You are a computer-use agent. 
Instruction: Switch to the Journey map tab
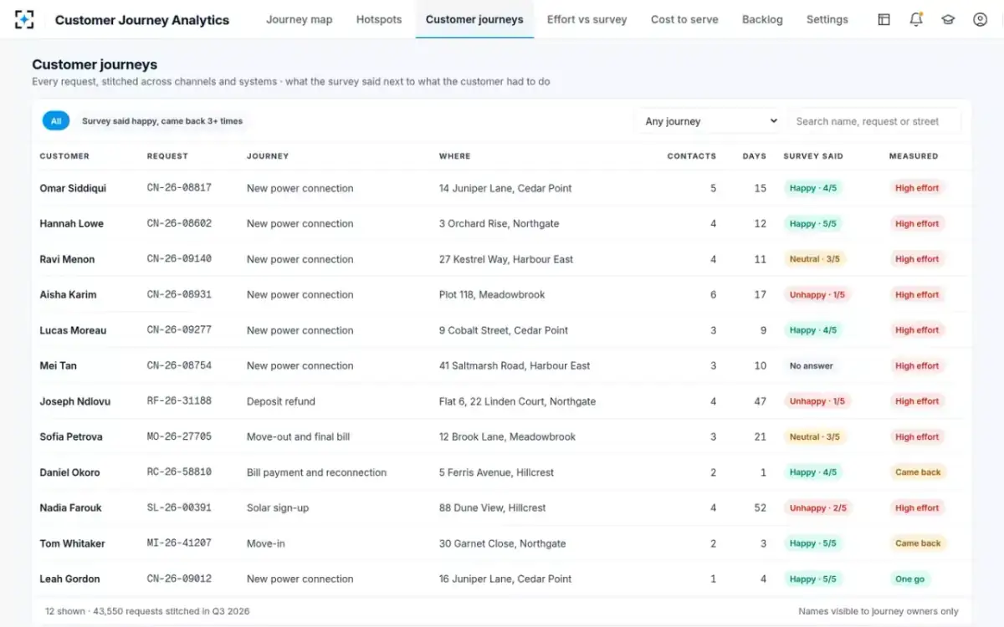[299, 19]
